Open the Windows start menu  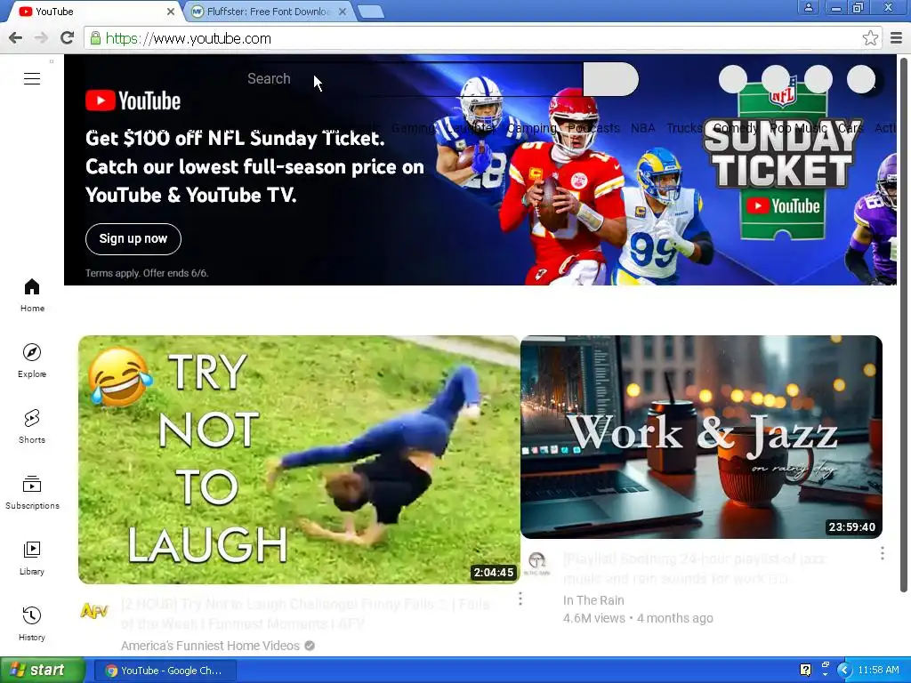point(42,670)
